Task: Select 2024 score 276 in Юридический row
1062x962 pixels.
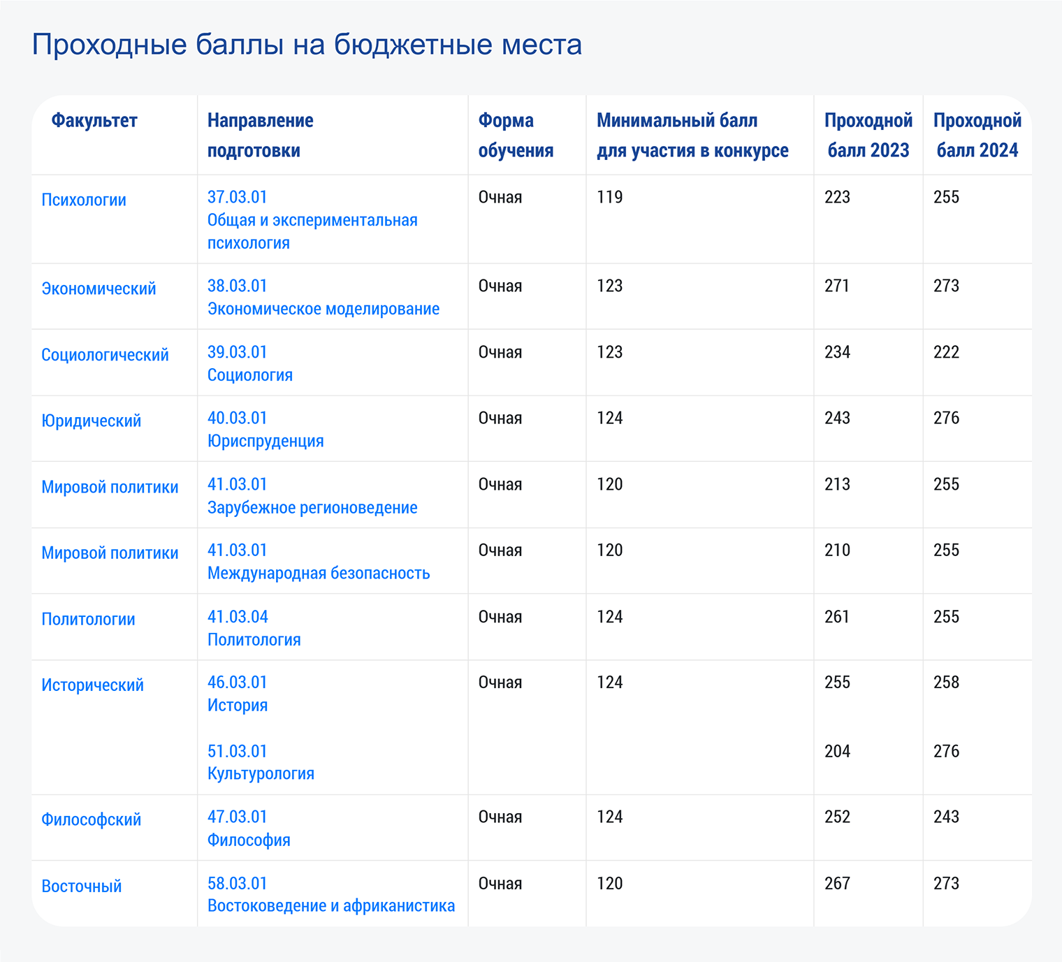Action: (946, 418)
